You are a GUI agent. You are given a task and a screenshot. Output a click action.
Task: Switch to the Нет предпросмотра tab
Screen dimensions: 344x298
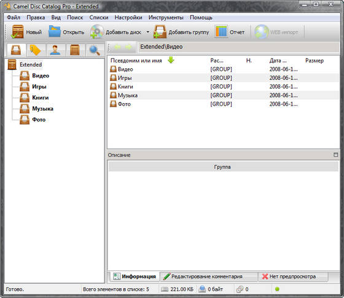coord(293,276)
